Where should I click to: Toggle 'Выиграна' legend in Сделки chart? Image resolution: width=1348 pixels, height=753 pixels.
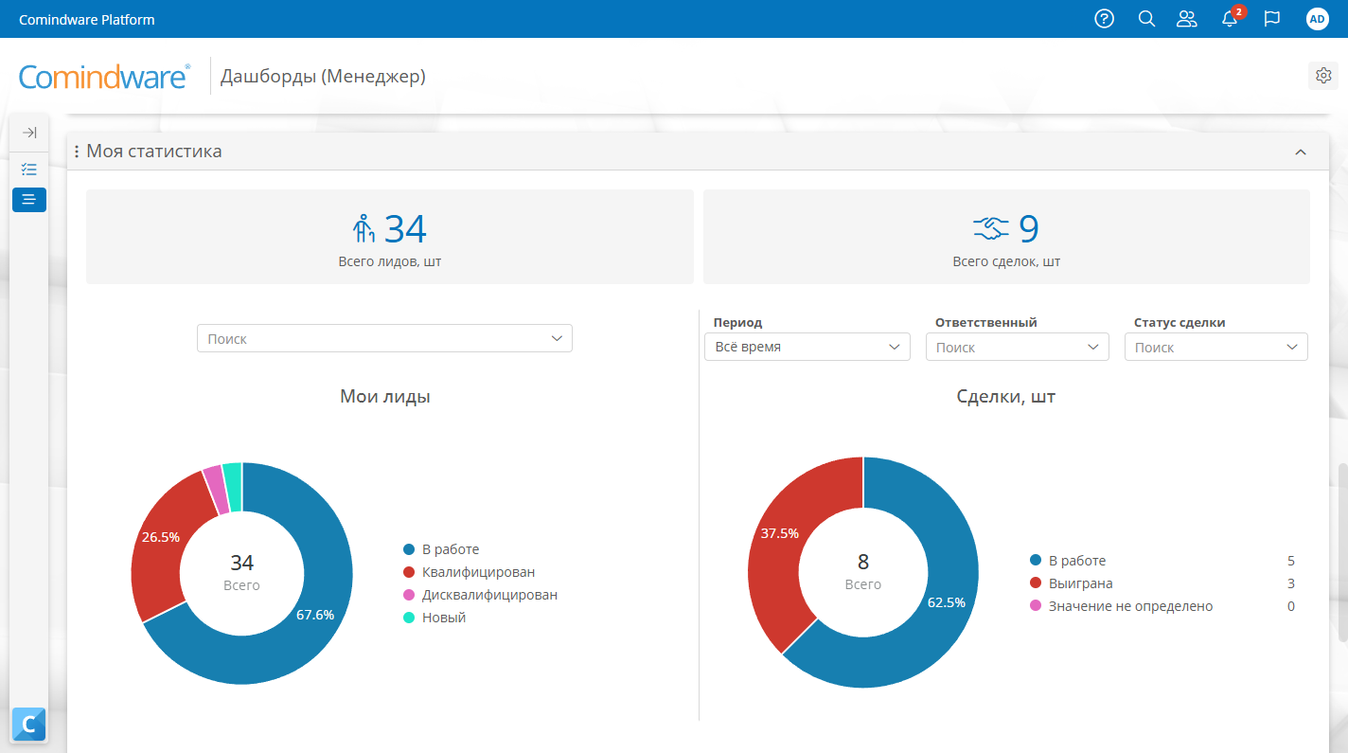pyautogui.click(x=1079, y=583)
